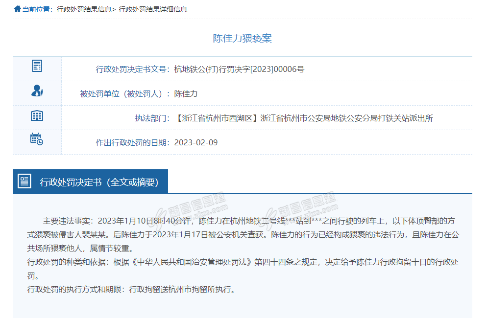Click the person icon beside 被处罚单位 row

[x=37, y=91]
